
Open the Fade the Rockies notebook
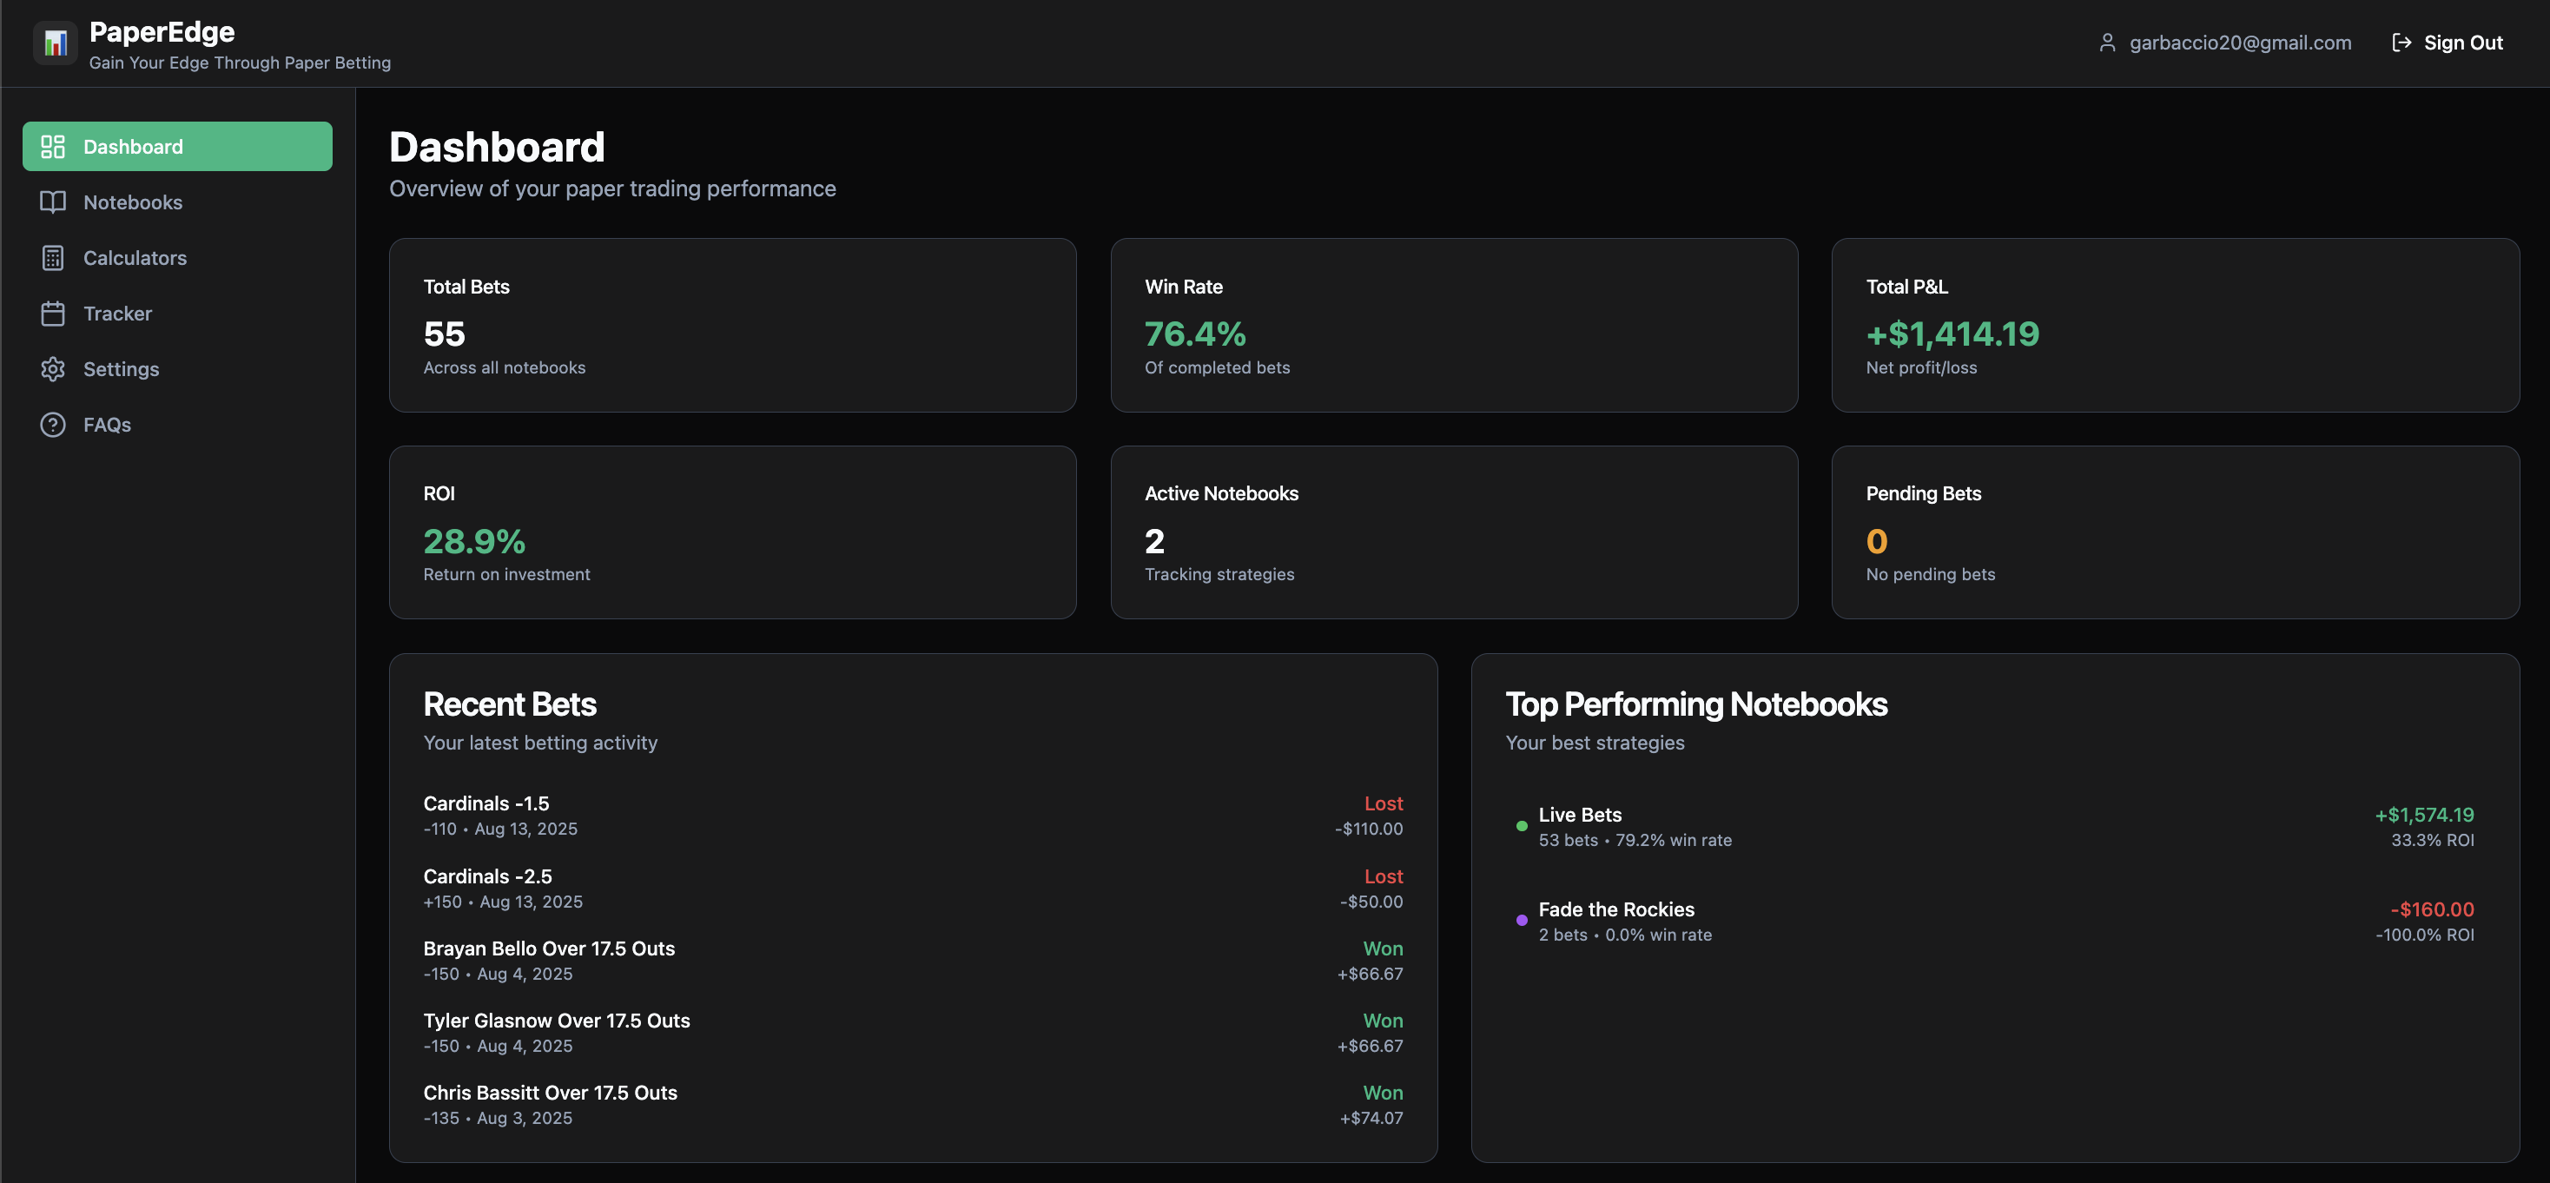pyautogui.click(x=1615, y=909)
